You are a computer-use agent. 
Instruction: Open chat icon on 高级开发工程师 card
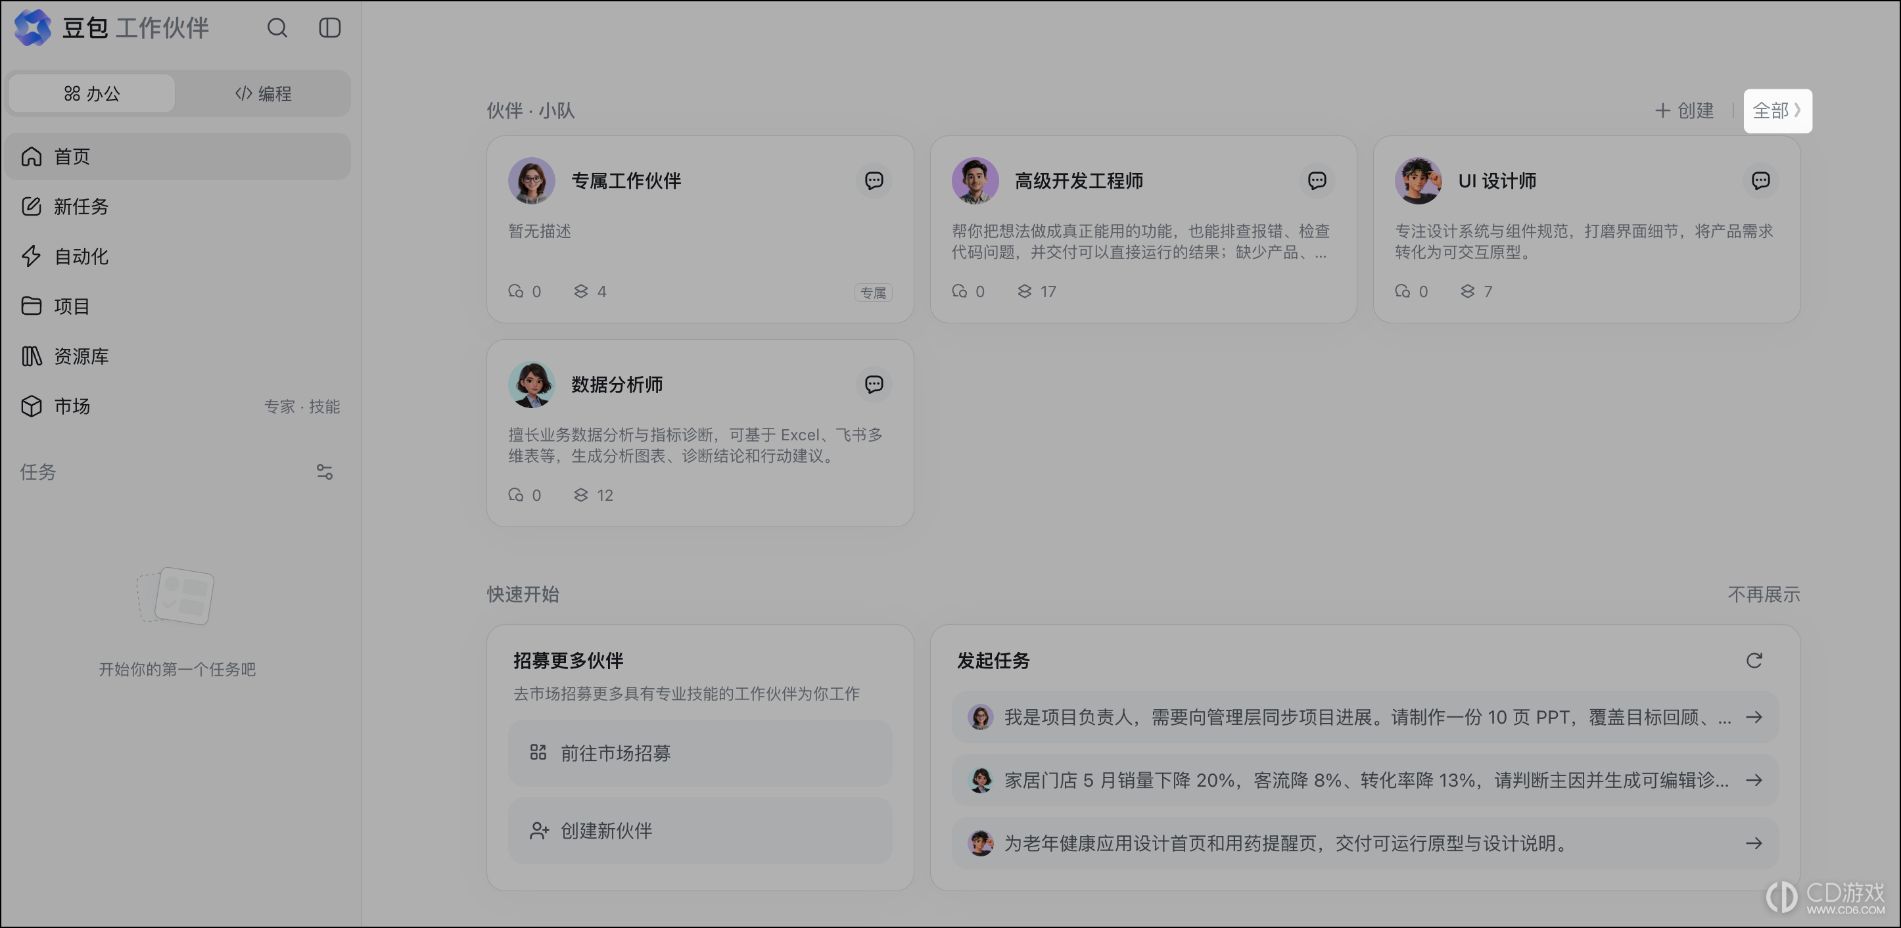click(1317, 181)
